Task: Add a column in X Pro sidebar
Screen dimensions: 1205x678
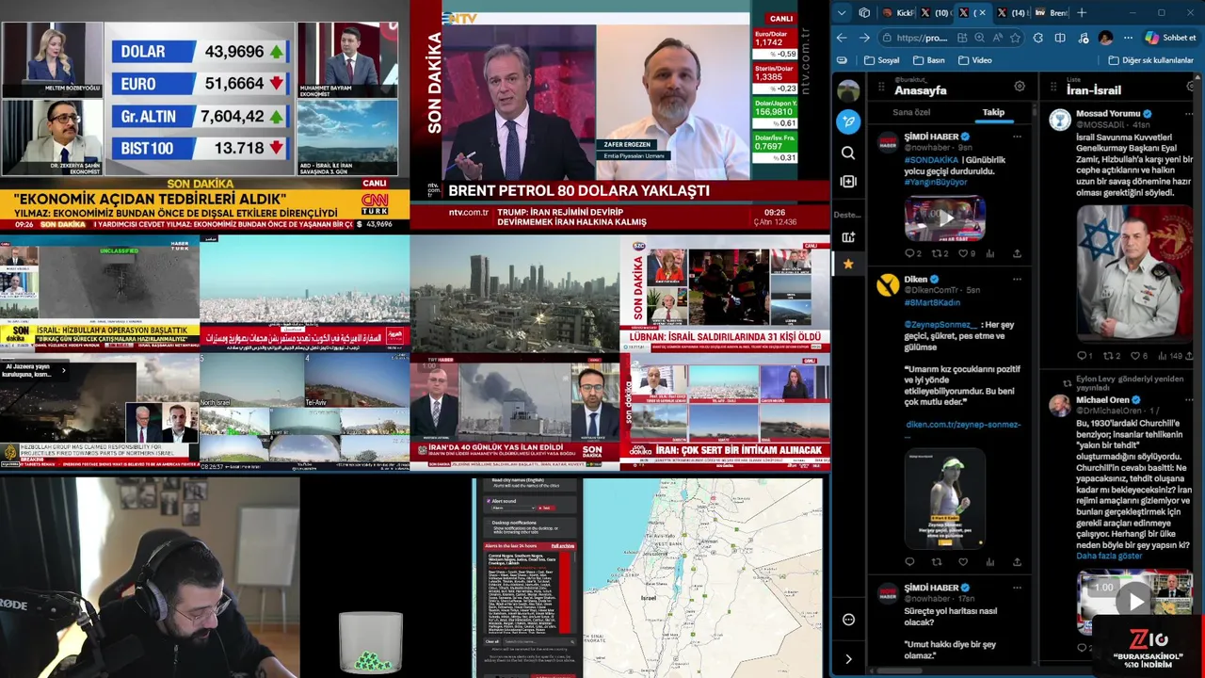Action: click(x=848, y=182)
